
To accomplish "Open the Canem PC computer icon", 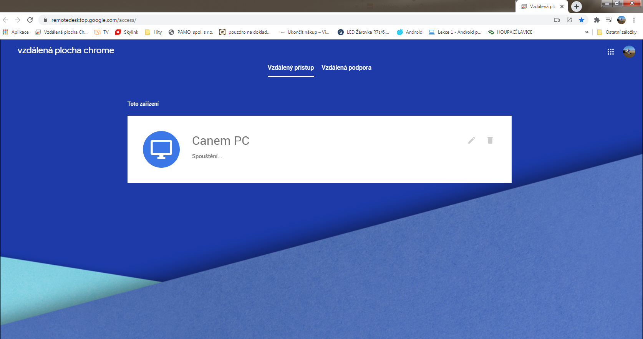I will (x=161, y=149).
